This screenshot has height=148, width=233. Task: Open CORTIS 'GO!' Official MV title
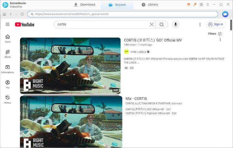pos(153,40)
